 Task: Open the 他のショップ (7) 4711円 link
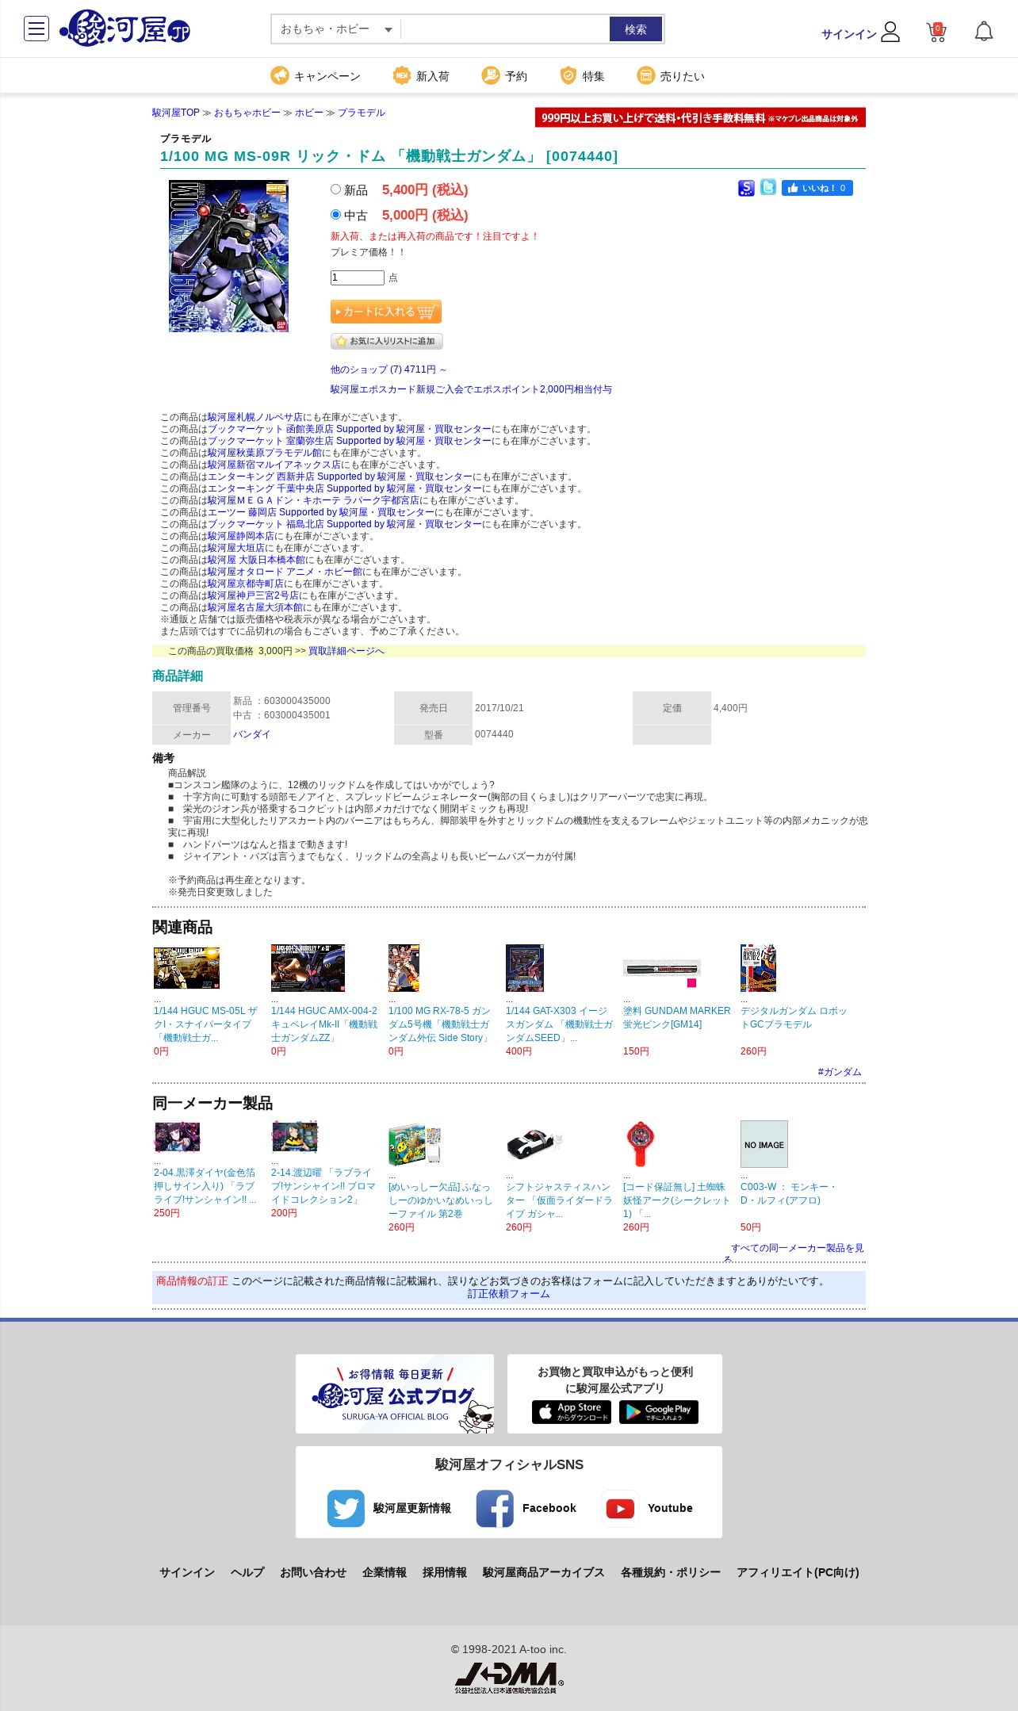389,369
